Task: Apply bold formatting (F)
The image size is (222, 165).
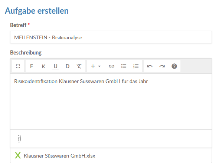Action: click(x=32, y=66)
